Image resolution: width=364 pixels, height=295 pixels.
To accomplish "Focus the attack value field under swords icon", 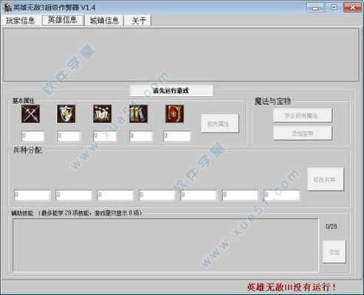I will [x=33, y=136].
